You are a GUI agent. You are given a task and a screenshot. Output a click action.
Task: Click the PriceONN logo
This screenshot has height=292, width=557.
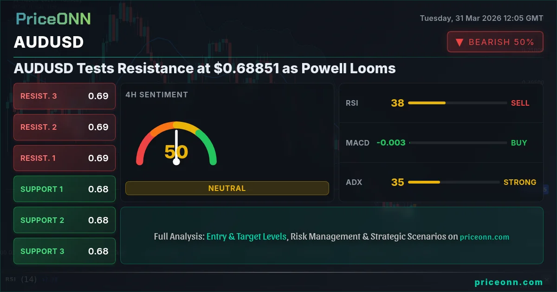[x=53, y=19]
